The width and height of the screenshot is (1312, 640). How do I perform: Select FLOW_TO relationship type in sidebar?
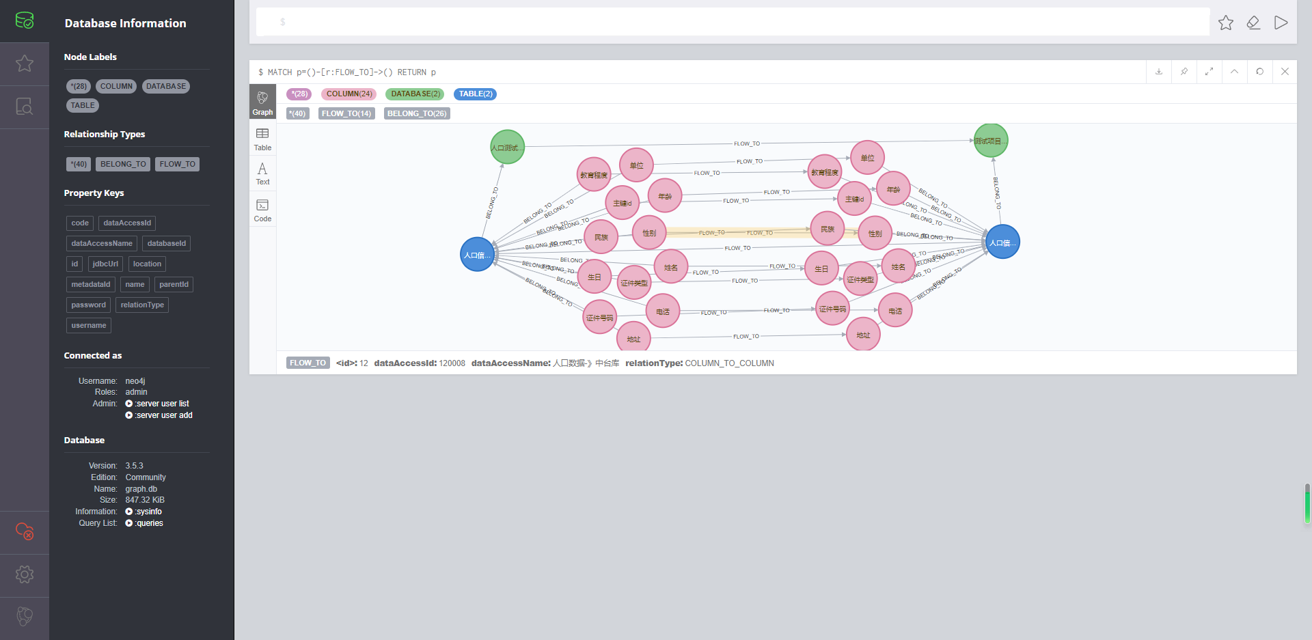pyautogui.click(x=177, y=164)
